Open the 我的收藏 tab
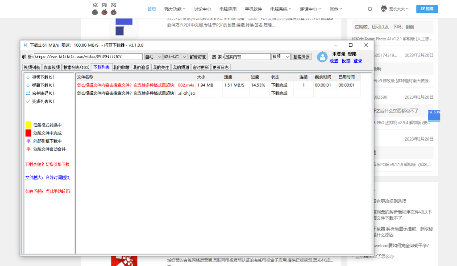Viewport: 457px width, 266px height. 121,67
